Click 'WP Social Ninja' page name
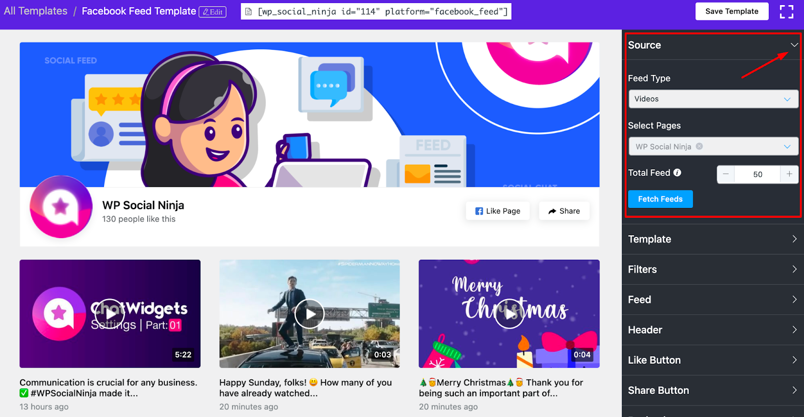This screenshot has height=417, width=804. tap(143, 205)
